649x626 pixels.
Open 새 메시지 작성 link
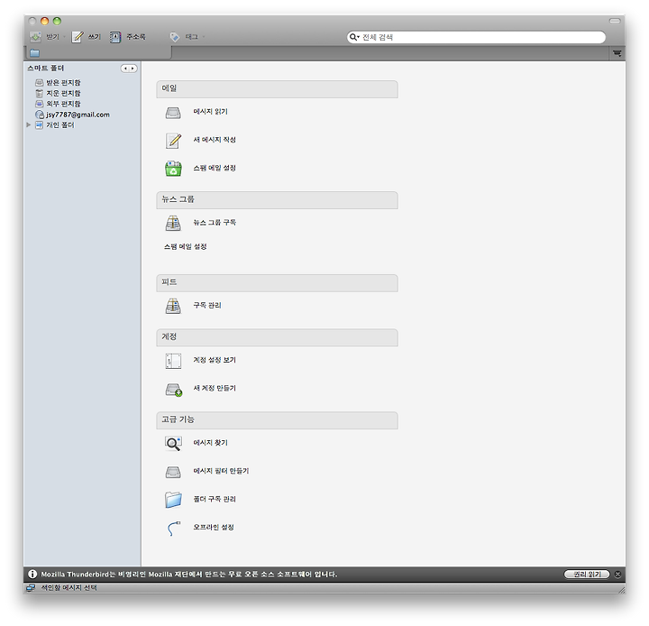tap(215, 140)
